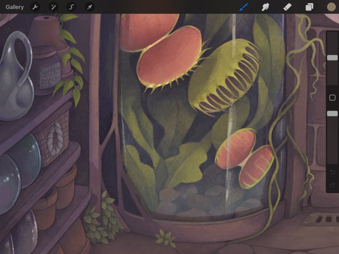Tap the square Modify button on sidebar
Viewport: 339px width, 254px height.
pyautogui.click(x=333, y=98)
